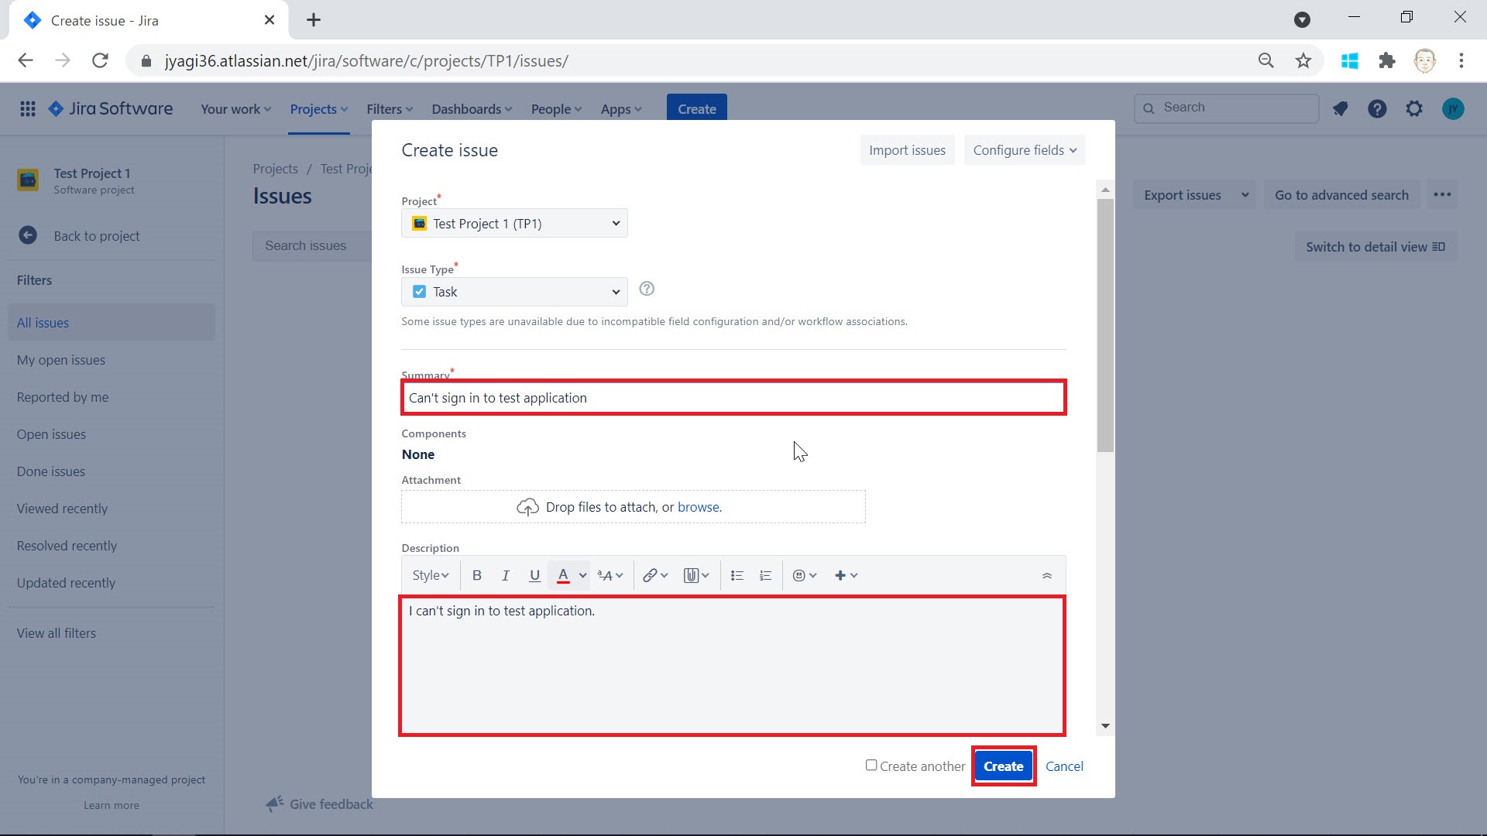Click the Cancel button
Viewport: 1487px width, 836px height.
(x=1064, y=766)
